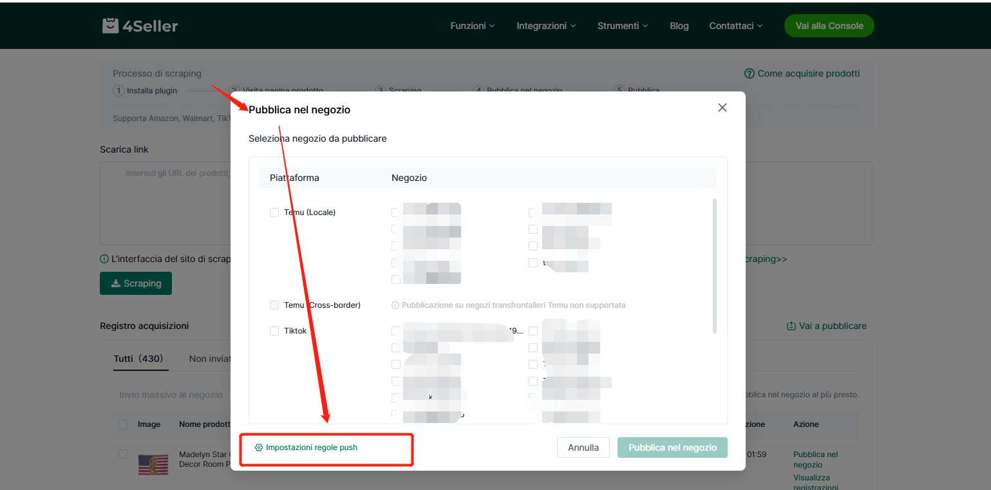
Task: Click the info icon beside L'interfaccia del sito
Action: point(104,259)
